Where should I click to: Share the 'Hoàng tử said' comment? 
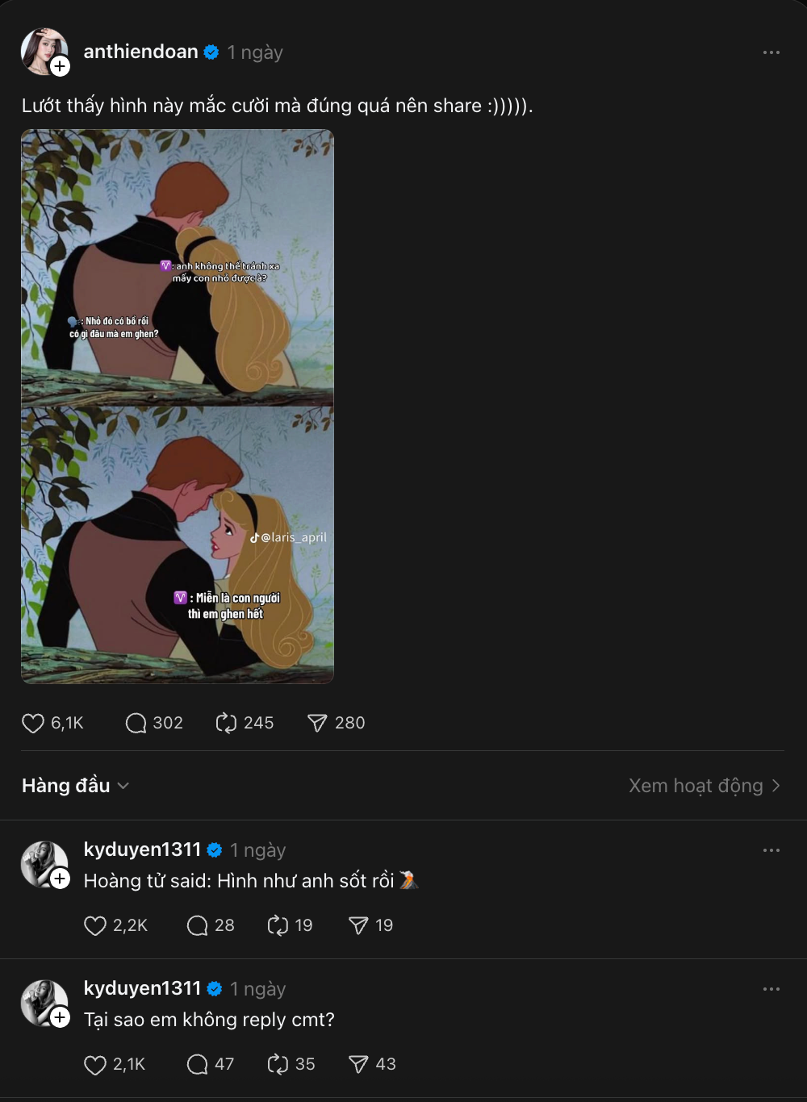point(358,925)
